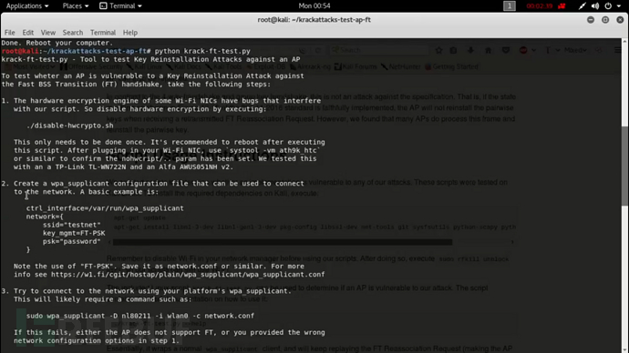Image resolution: width=629 pixels, height=353 pixels.
Task: Open the Search menu of the terminal
Action: (x=73, y=33)
